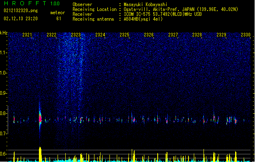Click the 2325 time marker

tap(124, 35)
